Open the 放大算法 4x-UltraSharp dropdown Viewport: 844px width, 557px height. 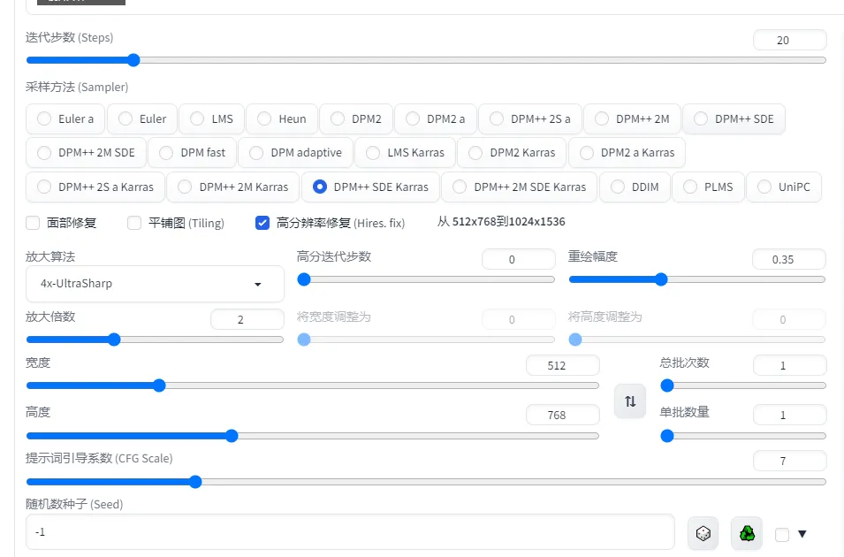tap(155, 284)
